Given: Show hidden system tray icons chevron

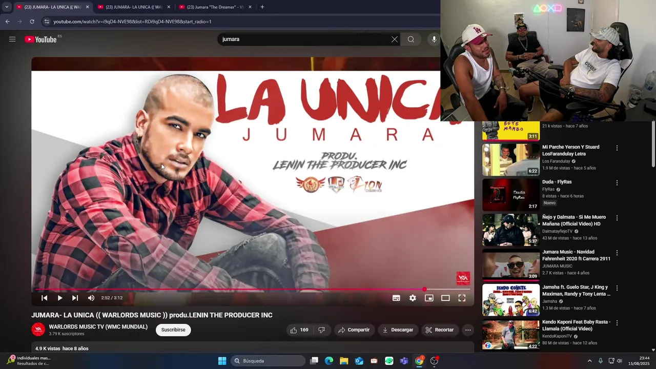Looking at the screenshot, I should pyautogui.click(x=589, y=361).
